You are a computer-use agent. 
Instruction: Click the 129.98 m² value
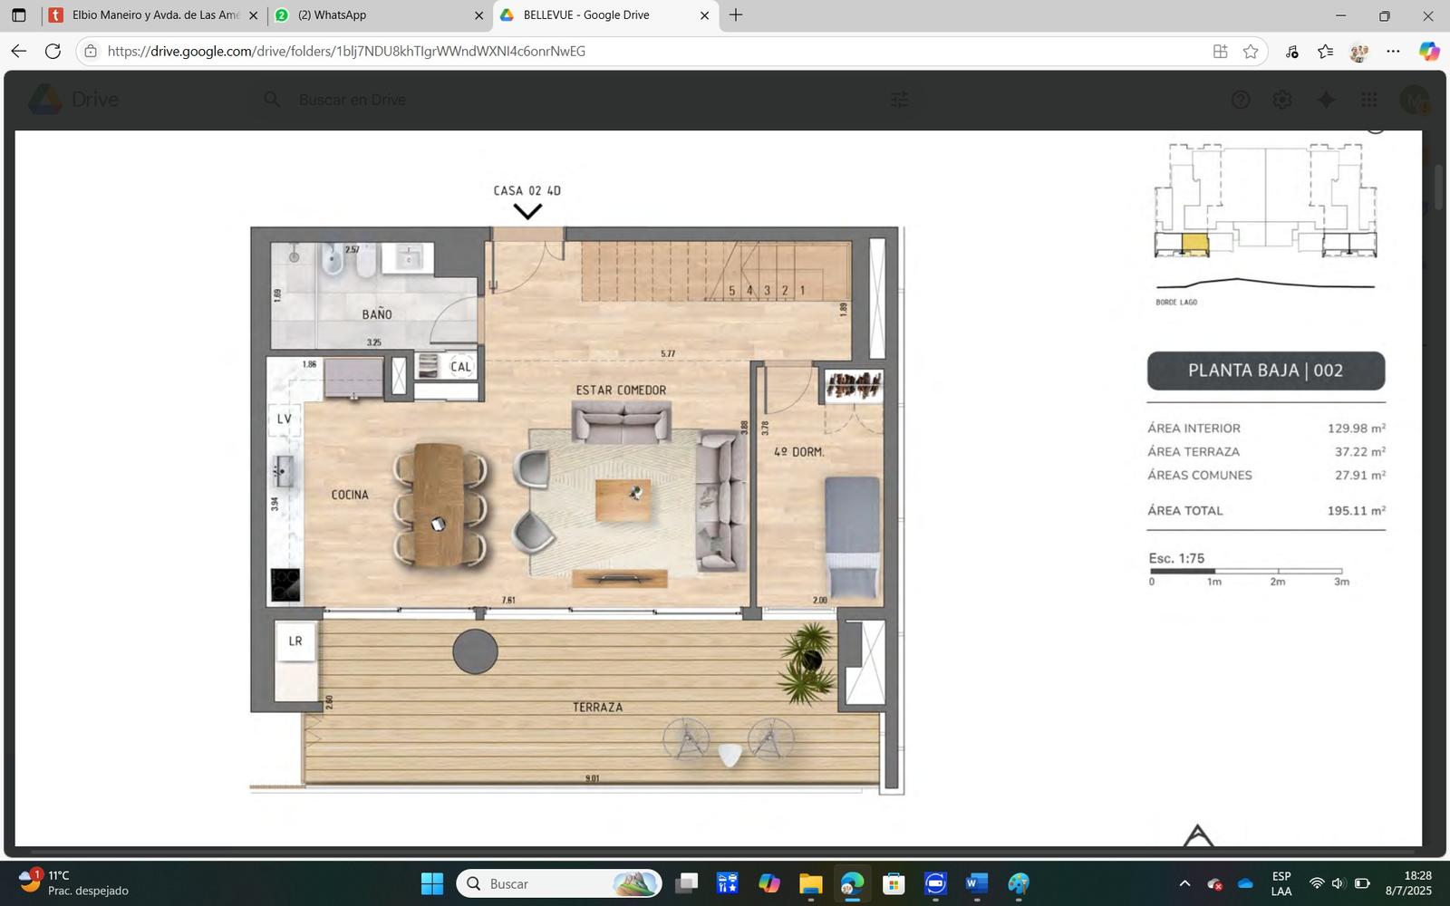coord(1357,429)
